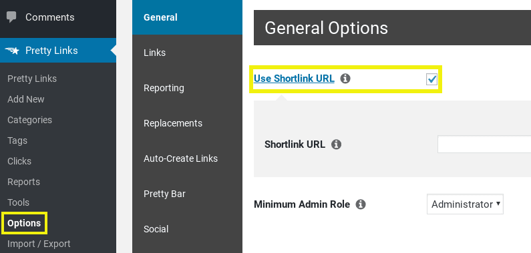
Task: Go to Categories submenu item
Action: tap(30, 120)
